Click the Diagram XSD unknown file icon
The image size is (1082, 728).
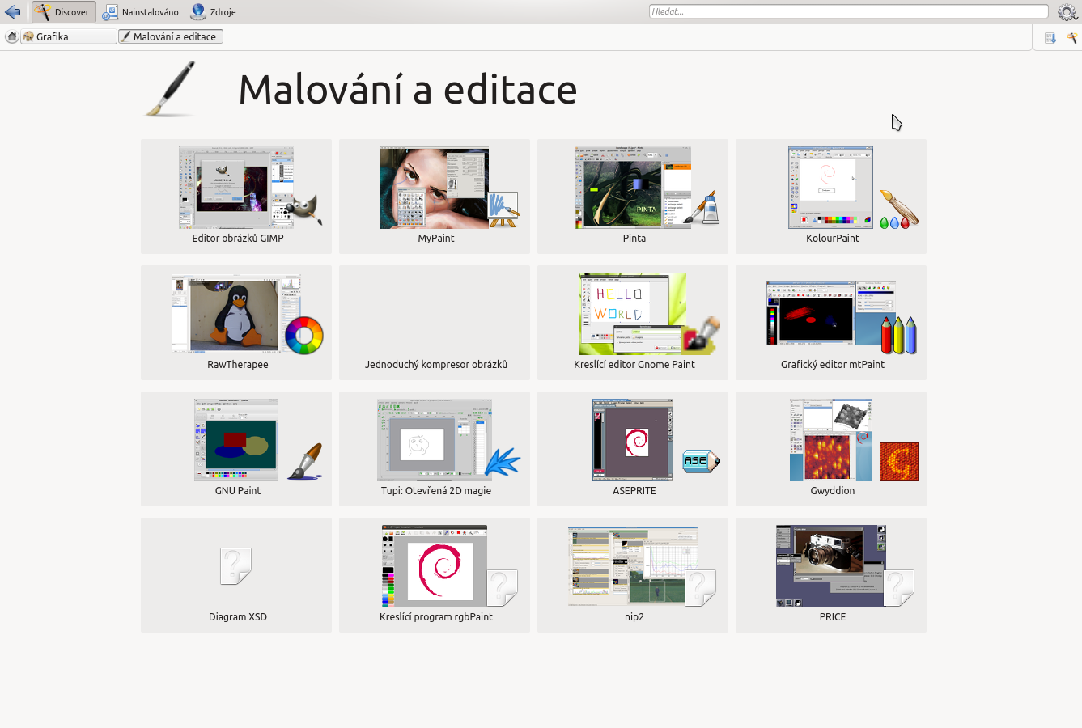pyautogui.click(x=236, y=566)
